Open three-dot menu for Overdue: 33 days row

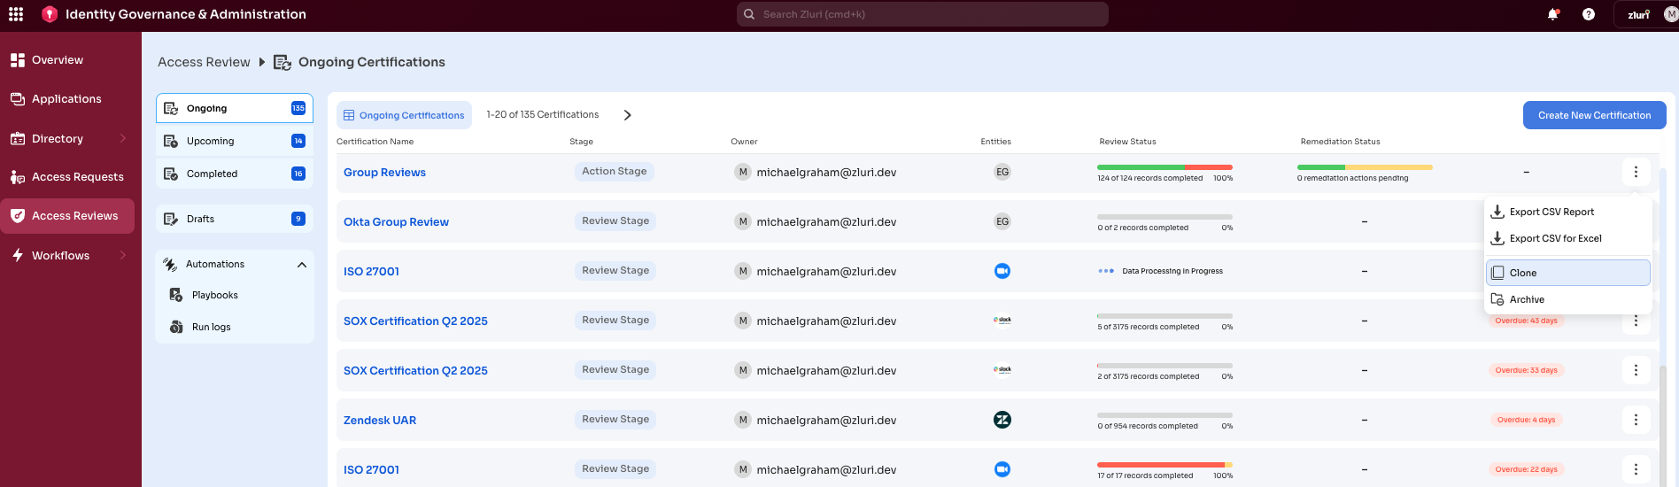1636,370
